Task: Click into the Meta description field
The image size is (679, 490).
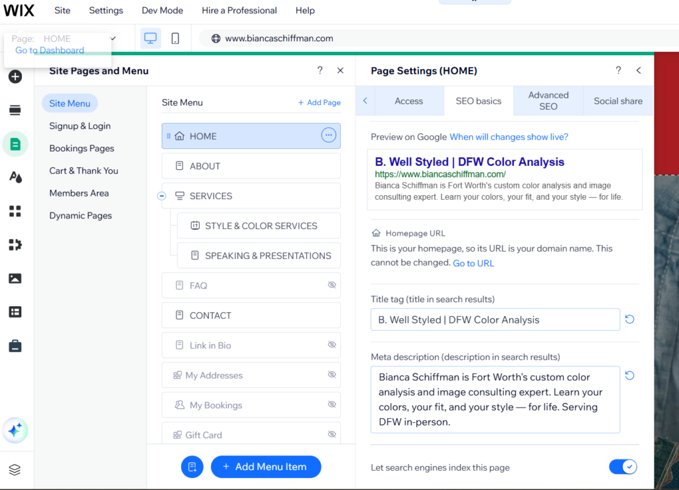Action: tap(495, 400)
